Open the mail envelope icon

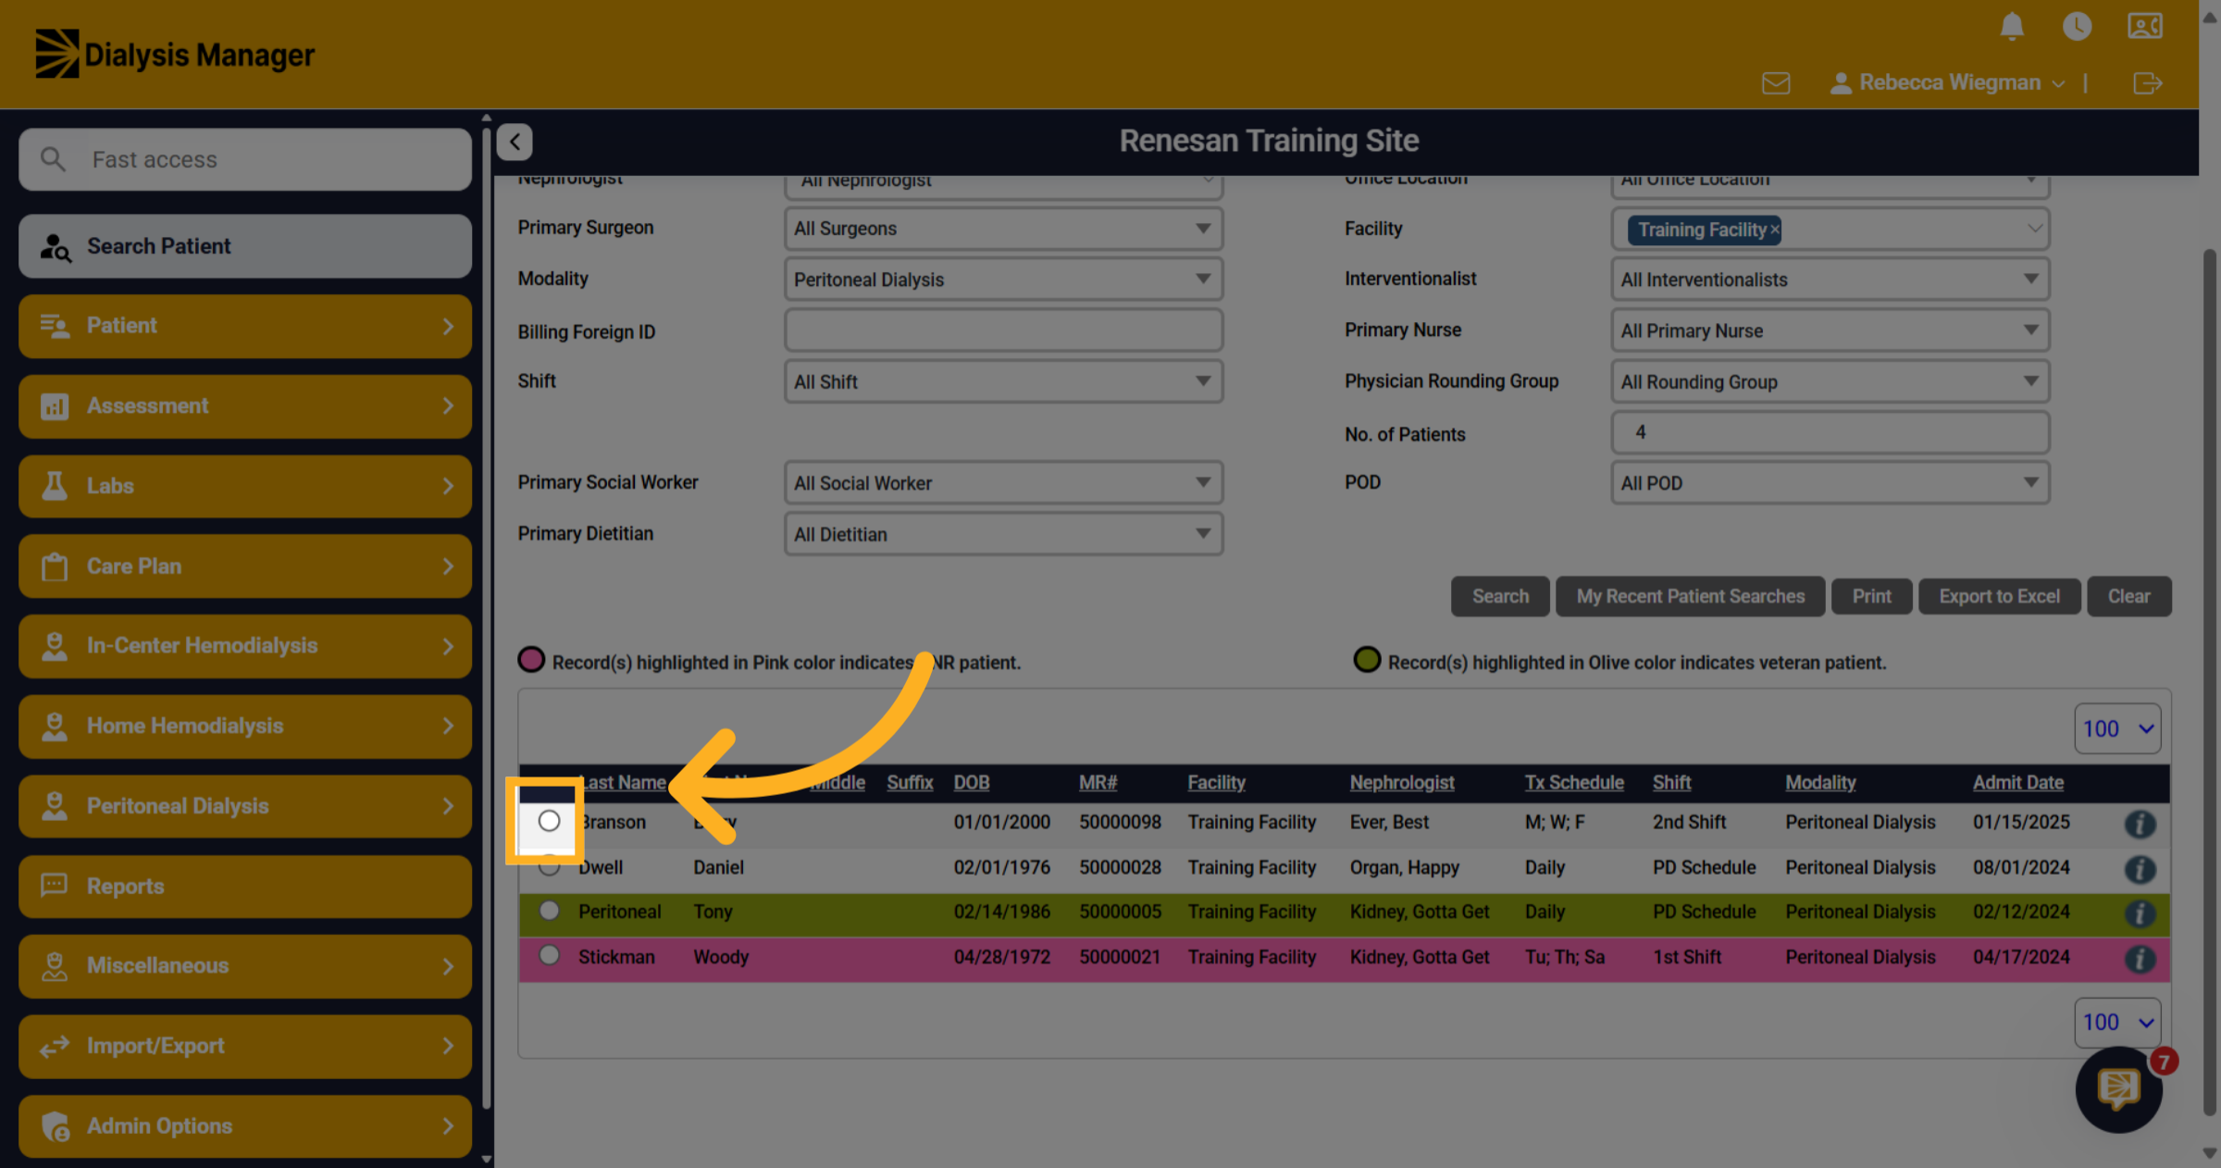(1775, 83)
